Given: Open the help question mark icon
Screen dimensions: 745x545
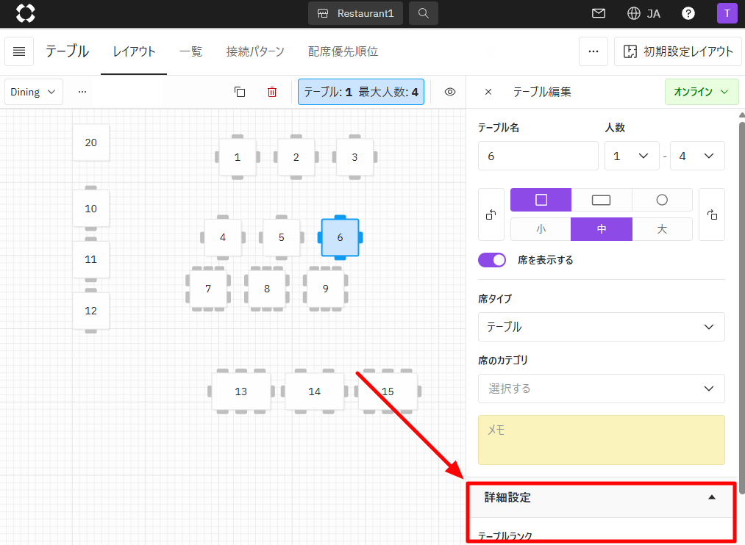Looking at the screenshot, I should [688, 13].
